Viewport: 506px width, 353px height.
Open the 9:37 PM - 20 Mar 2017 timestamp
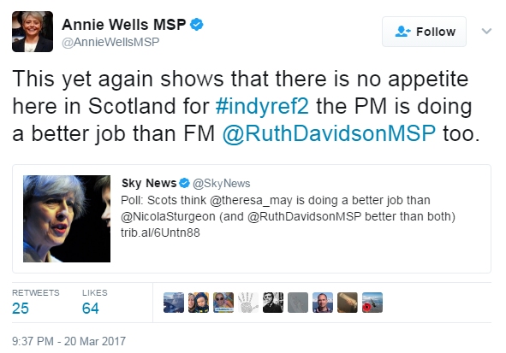(68, 341)
